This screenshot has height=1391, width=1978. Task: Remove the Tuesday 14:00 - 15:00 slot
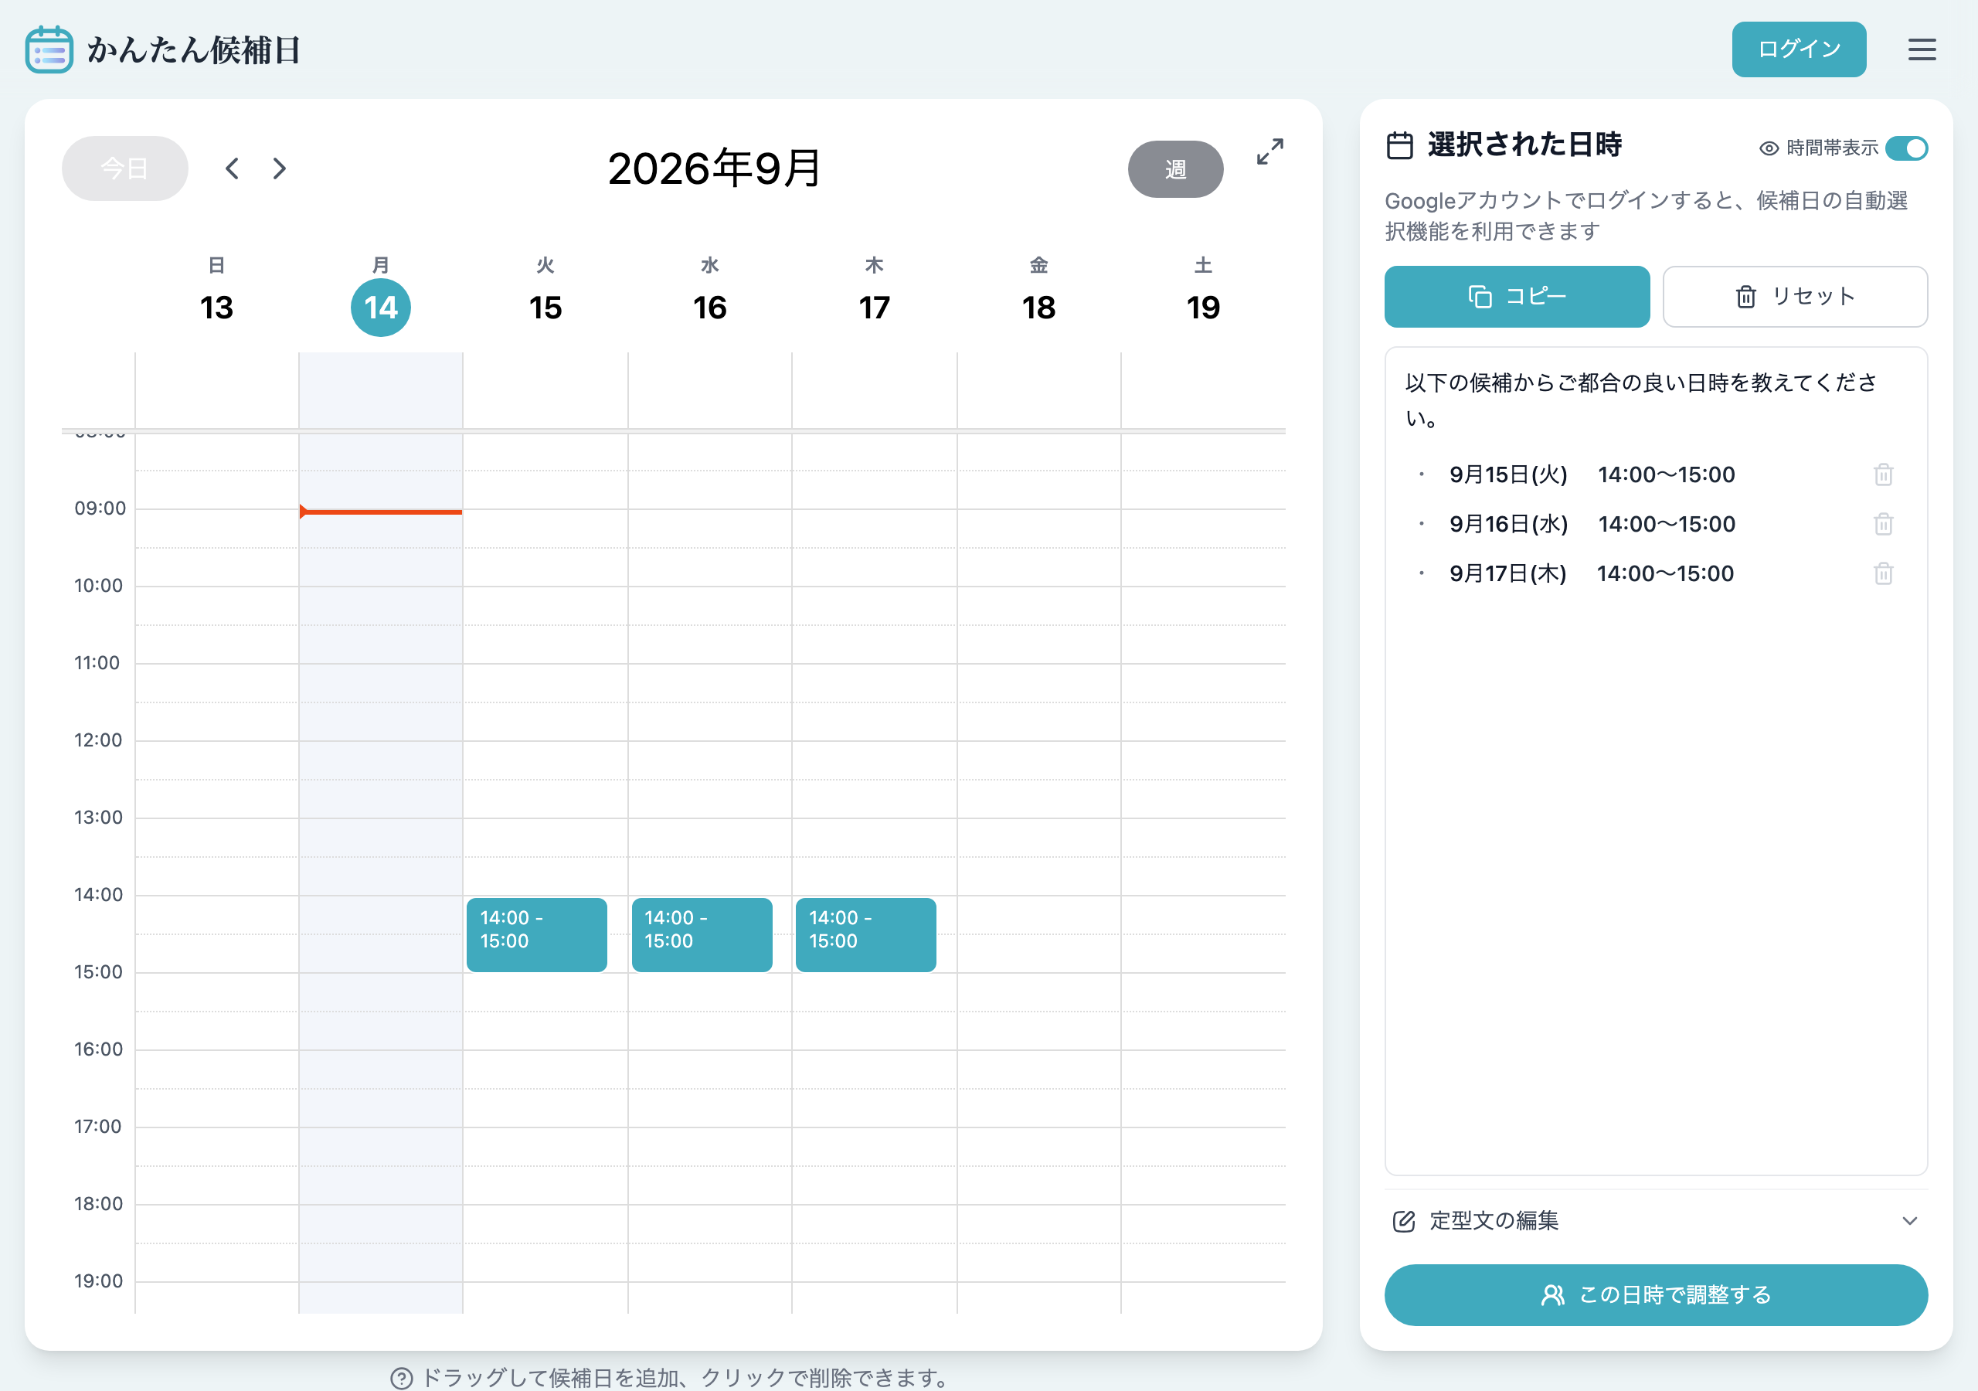[537, 935]
